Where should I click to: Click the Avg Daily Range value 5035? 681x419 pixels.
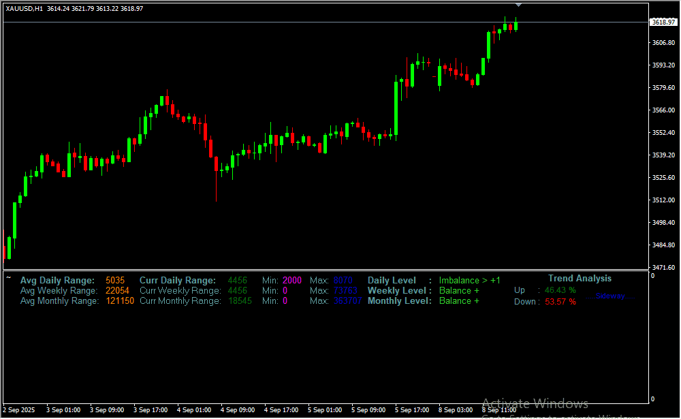click(115, 280)
